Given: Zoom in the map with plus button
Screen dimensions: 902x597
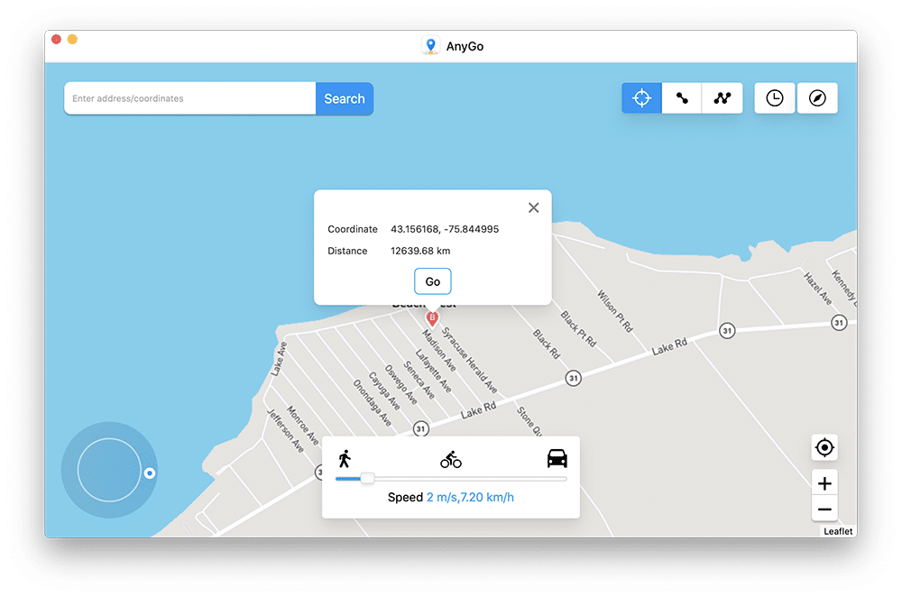Looking at the screenshot, I should [824, 483].
